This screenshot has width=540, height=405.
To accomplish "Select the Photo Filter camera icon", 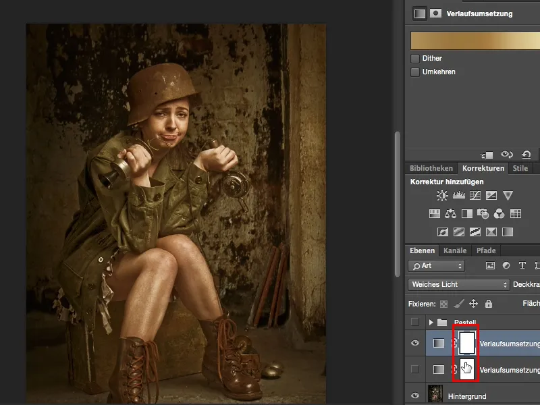I will [x=482, y=213].
